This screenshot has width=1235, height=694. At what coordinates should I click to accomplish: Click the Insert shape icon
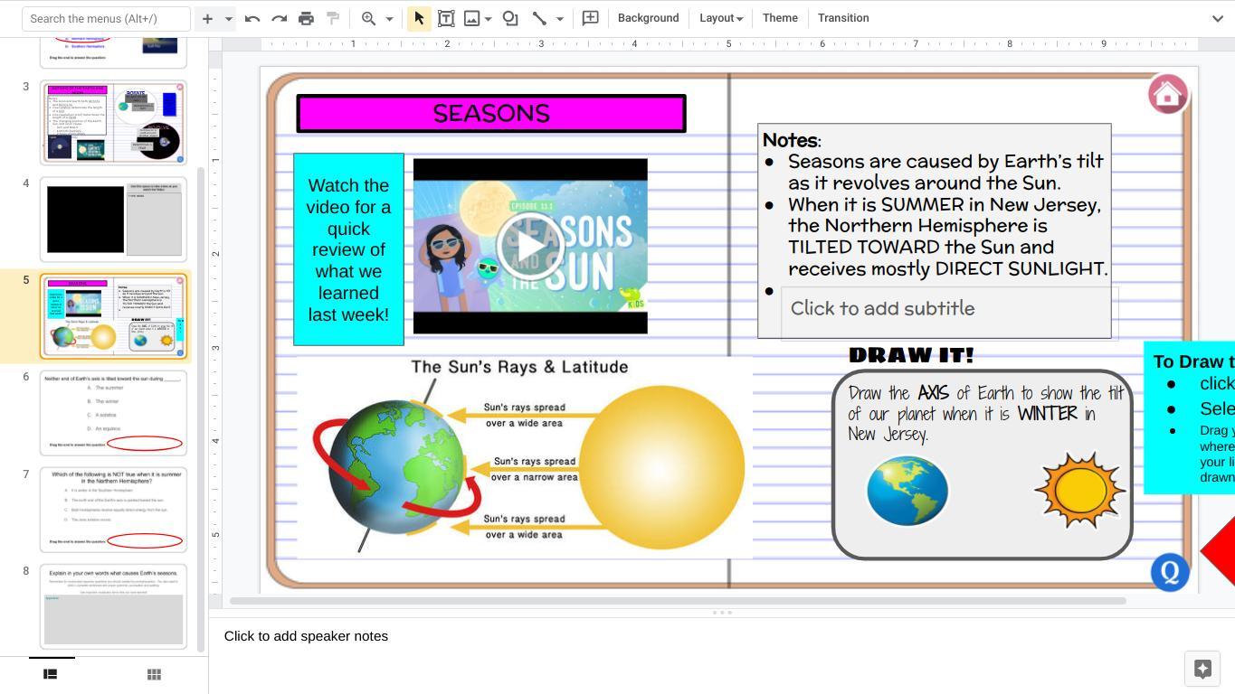[510, 18]
